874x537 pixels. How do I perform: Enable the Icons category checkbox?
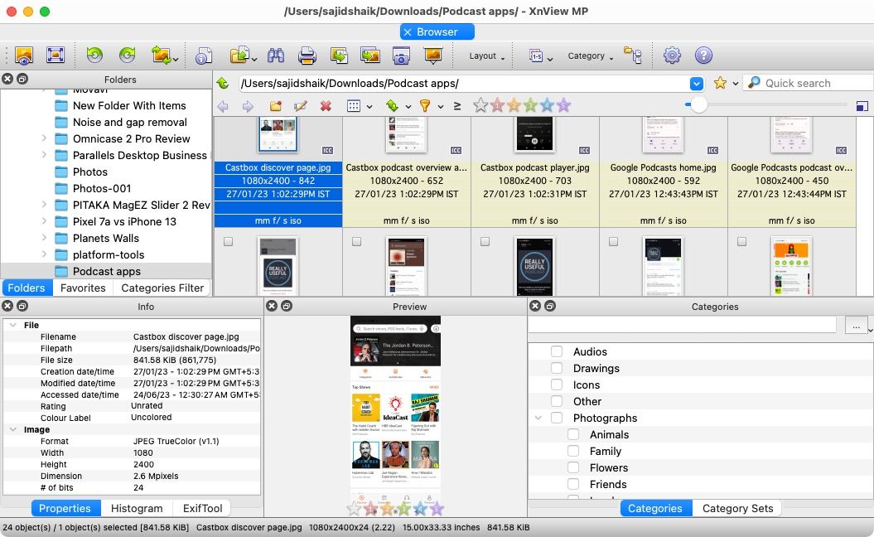[x=556, y=385]
